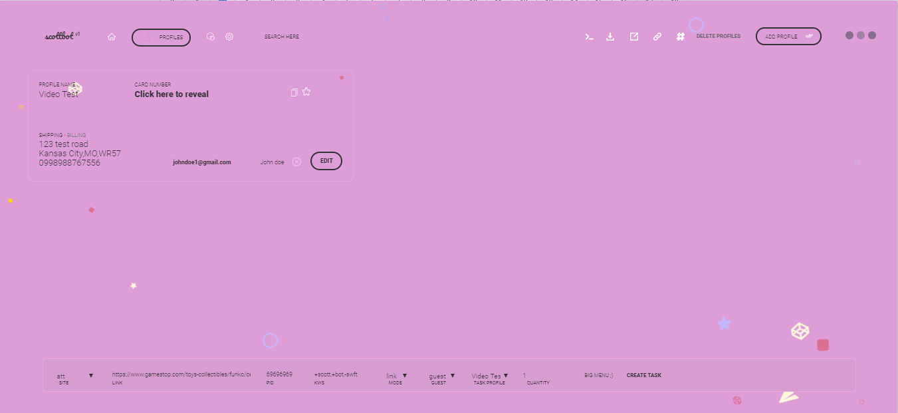Click Create Task button

click(x=643, y=376)
